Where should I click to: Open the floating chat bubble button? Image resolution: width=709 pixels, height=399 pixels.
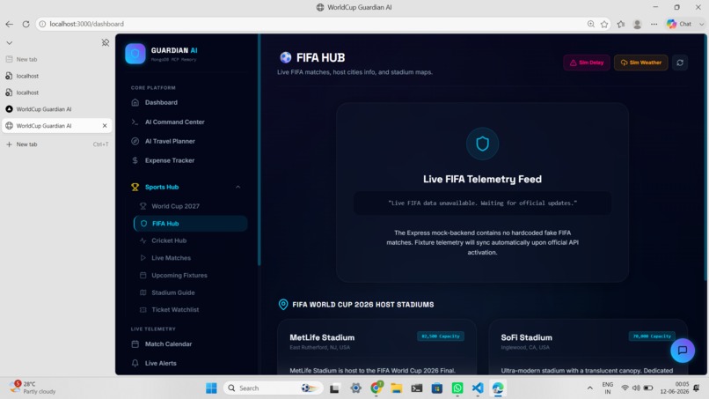coord(683,351)
